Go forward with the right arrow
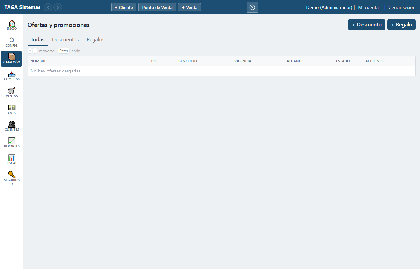 pos(58,7)
